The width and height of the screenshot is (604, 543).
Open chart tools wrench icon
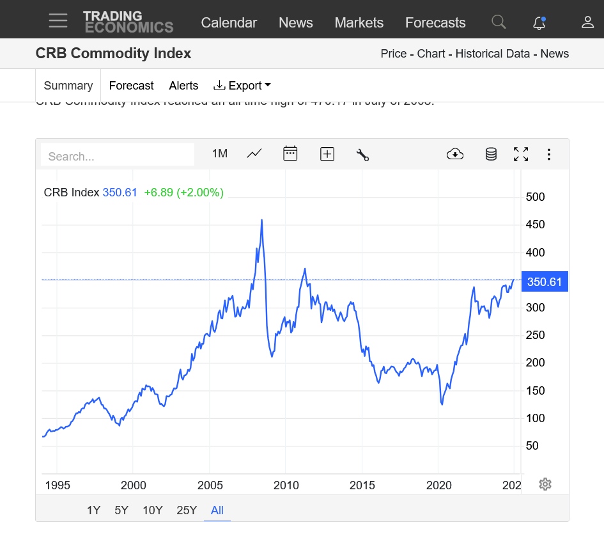tap(362, 154)
